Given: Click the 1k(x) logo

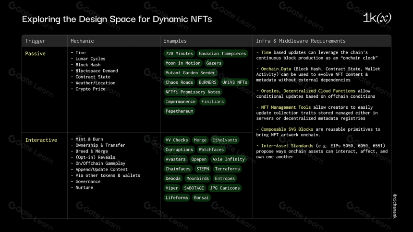Looking at the screenshot, I should (x=377, y=18).
